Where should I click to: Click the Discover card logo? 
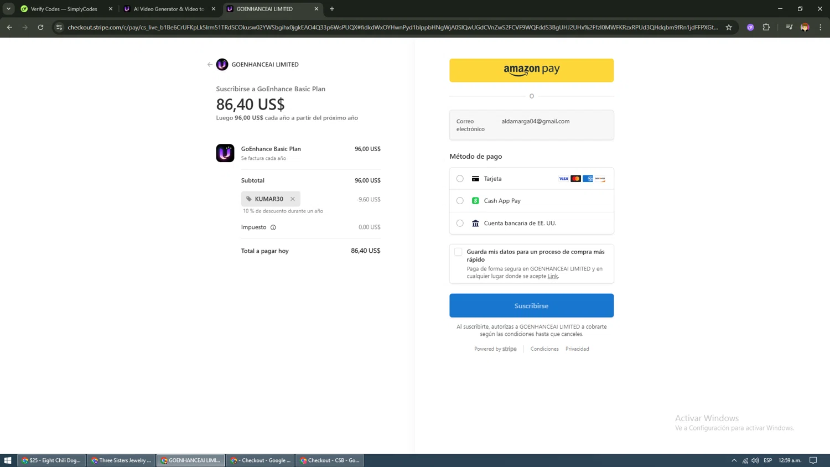600,179
